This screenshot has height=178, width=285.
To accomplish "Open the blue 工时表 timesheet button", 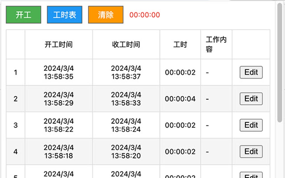I will coord(65,15).
